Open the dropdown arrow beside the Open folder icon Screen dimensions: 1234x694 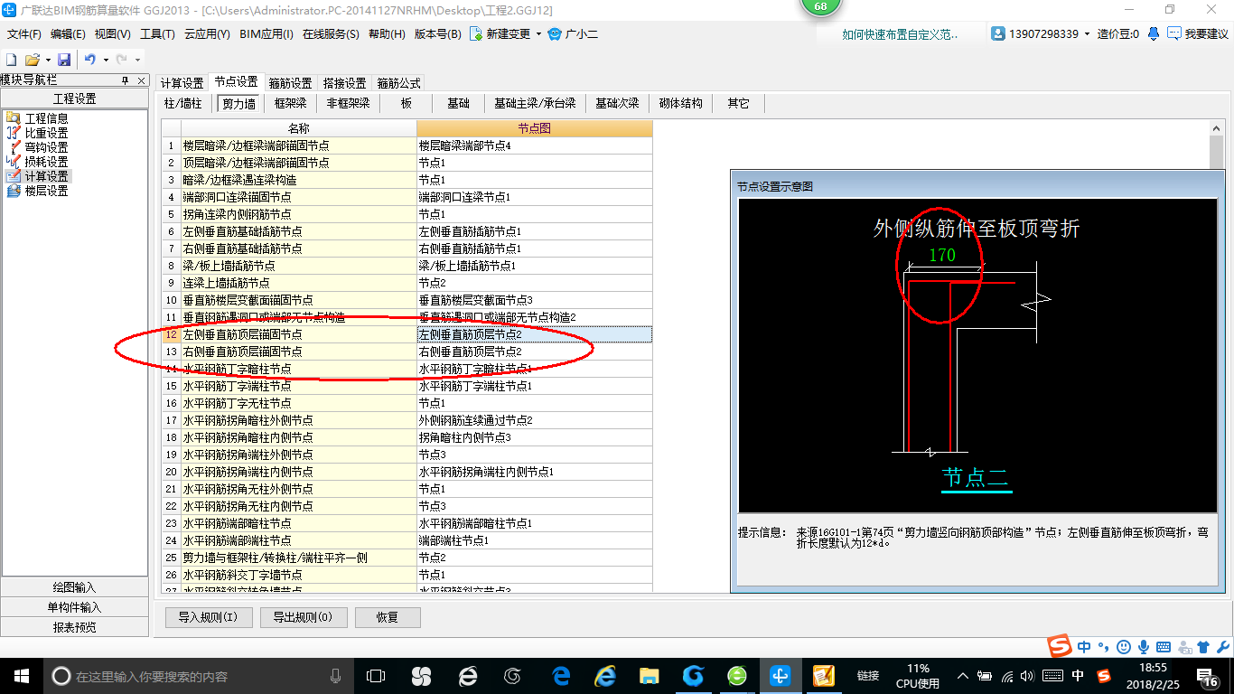(47, 60)
